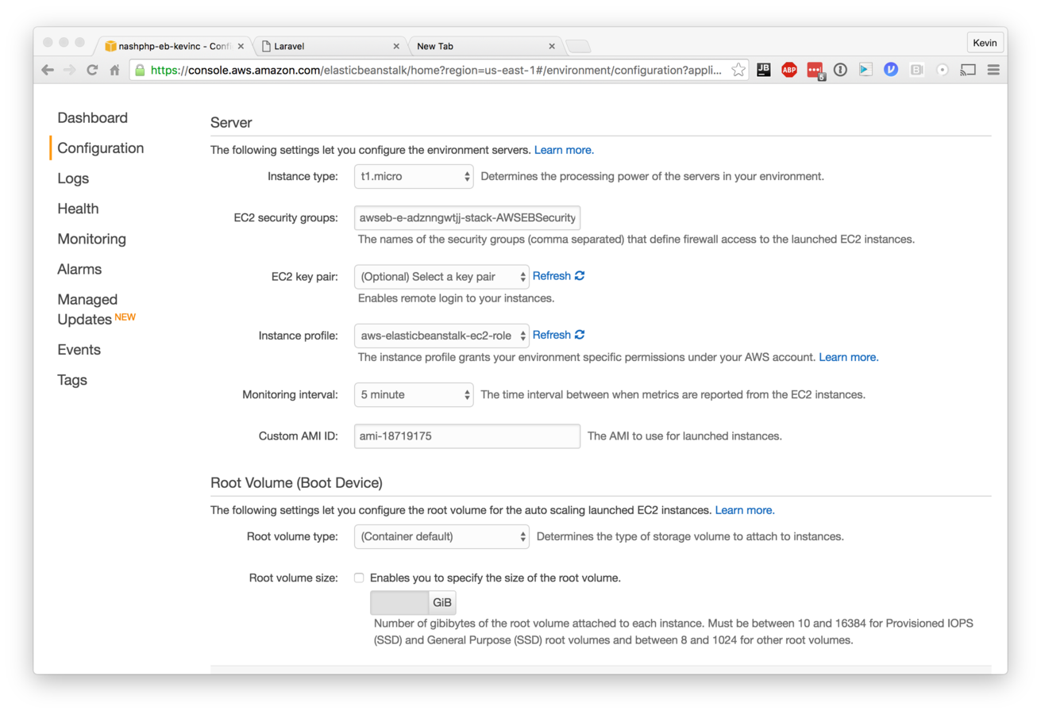The width and height of the screenshot is (1041, 714).
Task: Switch to the Laravel tab
Action: pyautogui.click(x=330, y=46)
